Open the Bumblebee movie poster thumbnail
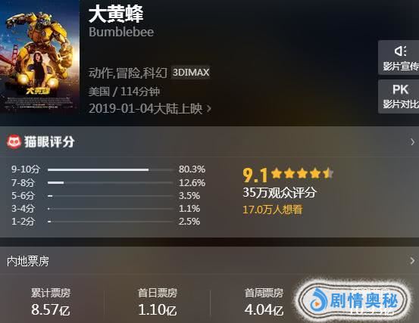 coord(39,57)
